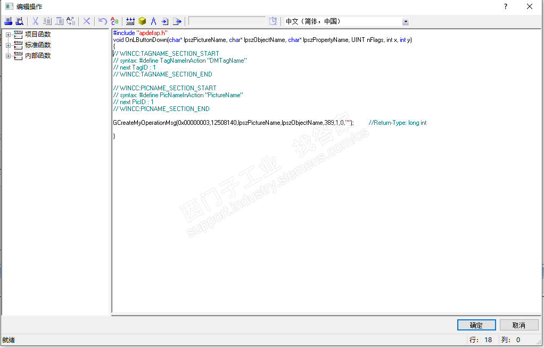Select 项目函数 in the function tree
This screenshot has width=544, height=348.
point(38,35)
